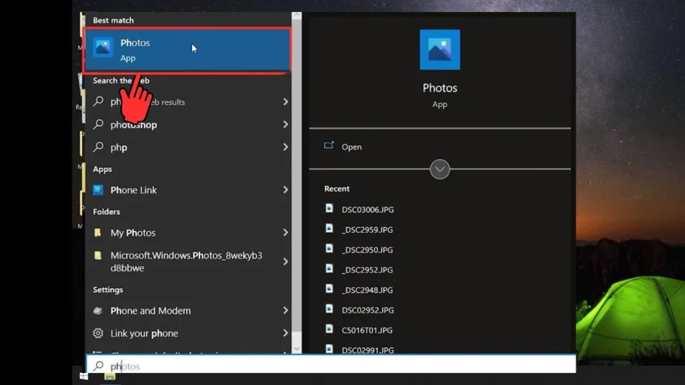
Task: Open recent file _DSC2959.JPG
Action: tap(367, 230)
